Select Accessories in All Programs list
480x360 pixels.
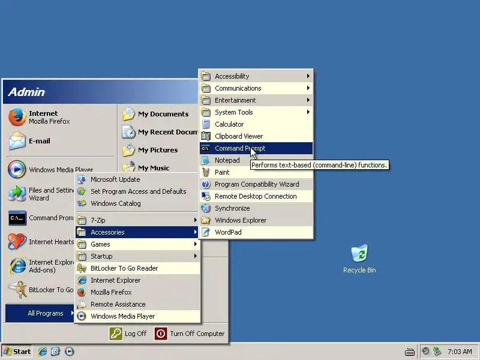[137, 232]
